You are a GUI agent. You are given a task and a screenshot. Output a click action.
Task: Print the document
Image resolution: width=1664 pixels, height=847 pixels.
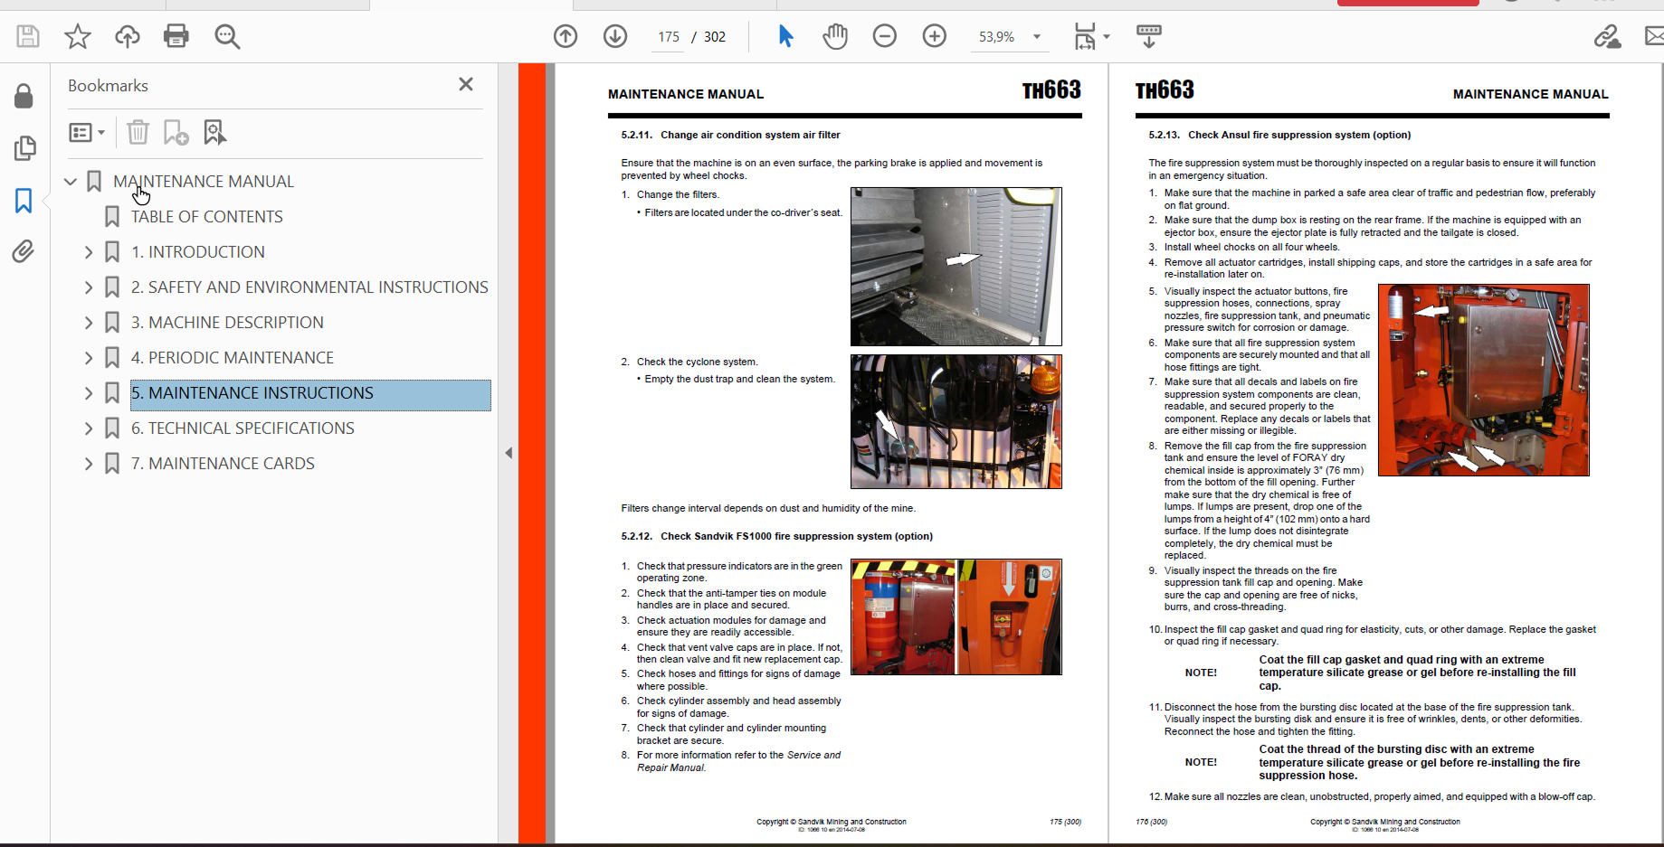tap(176, 36)
